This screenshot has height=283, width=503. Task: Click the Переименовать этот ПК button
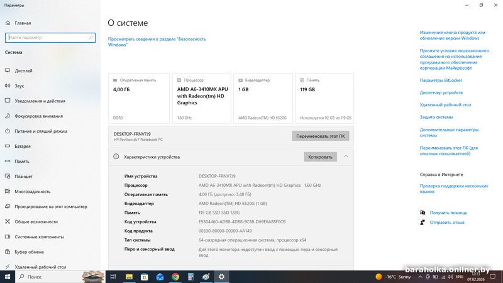pos(320,136)
